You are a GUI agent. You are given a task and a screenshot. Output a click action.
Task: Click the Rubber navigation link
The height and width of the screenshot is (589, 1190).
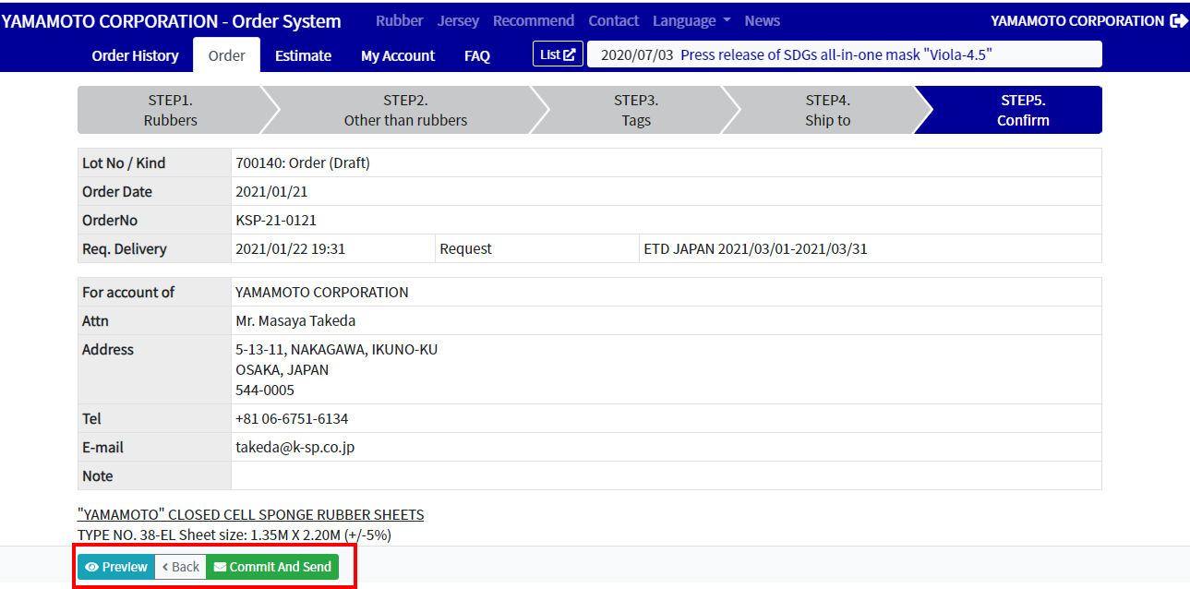coord(400,20)
